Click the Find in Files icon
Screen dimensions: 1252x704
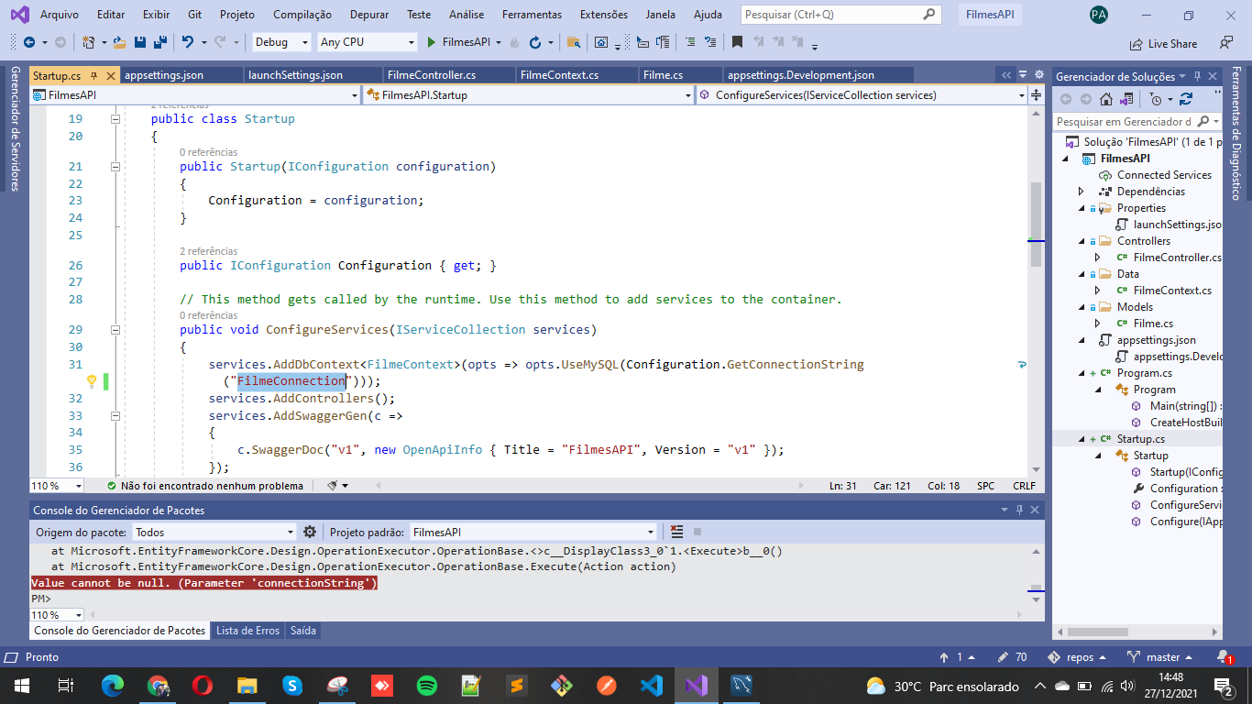574,42
